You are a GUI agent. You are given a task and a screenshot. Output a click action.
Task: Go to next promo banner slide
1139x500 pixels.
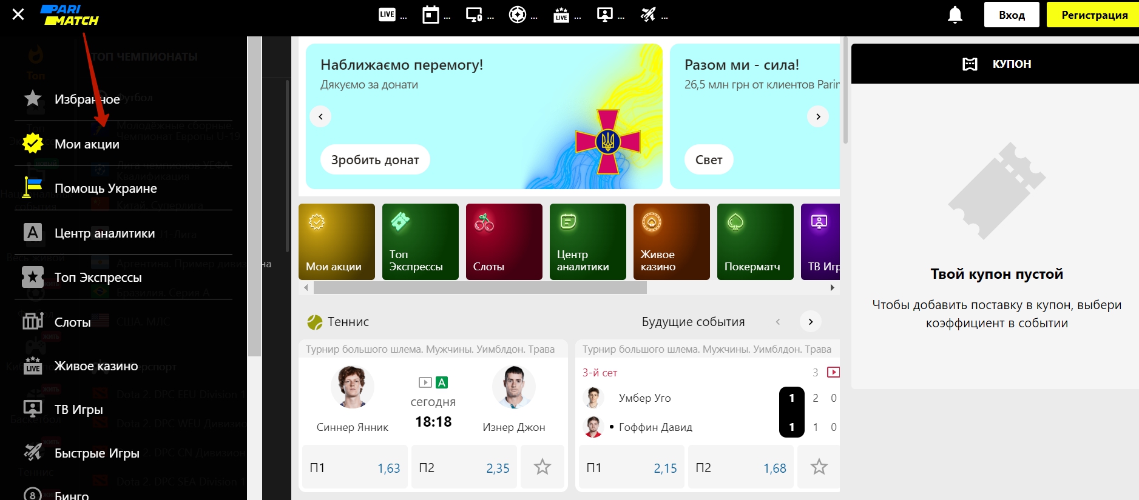coord(817,116)
